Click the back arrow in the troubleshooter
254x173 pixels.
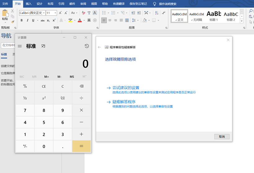[100, 47]
